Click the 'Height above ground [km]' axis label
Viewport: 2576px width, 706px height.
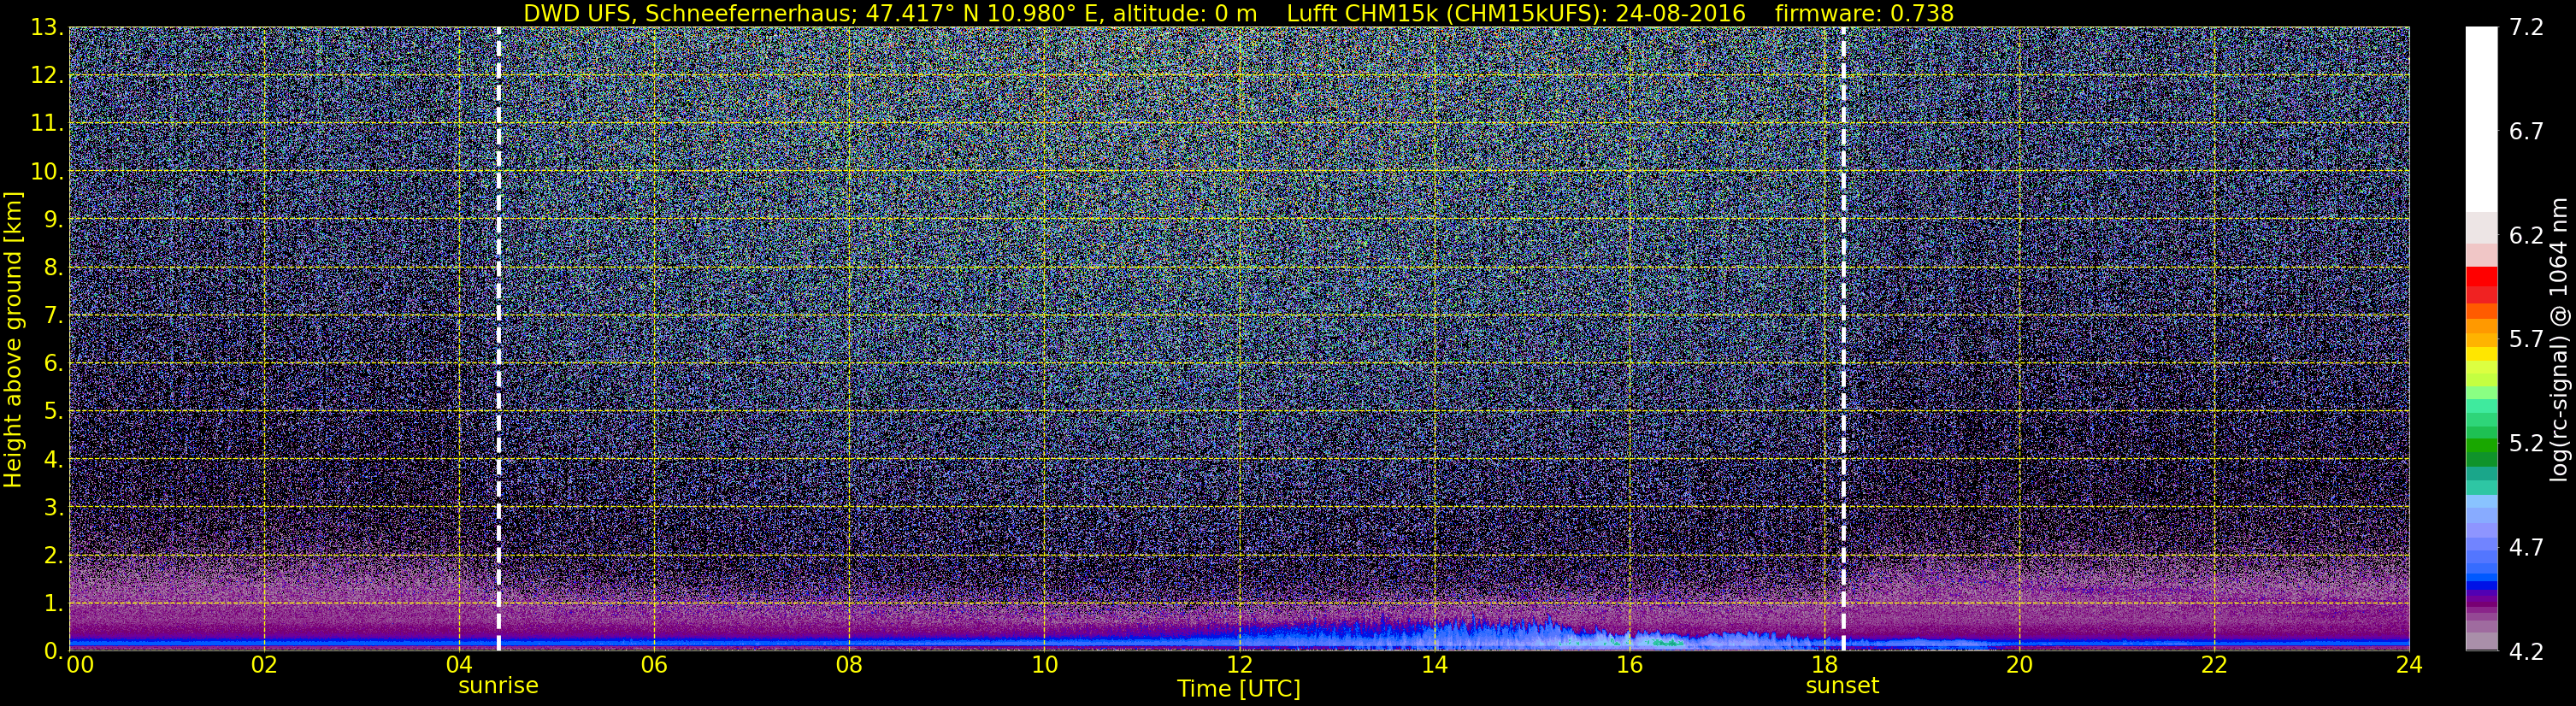pos(13,339)
